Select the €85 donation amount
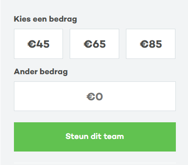 [x=151, y=44]
